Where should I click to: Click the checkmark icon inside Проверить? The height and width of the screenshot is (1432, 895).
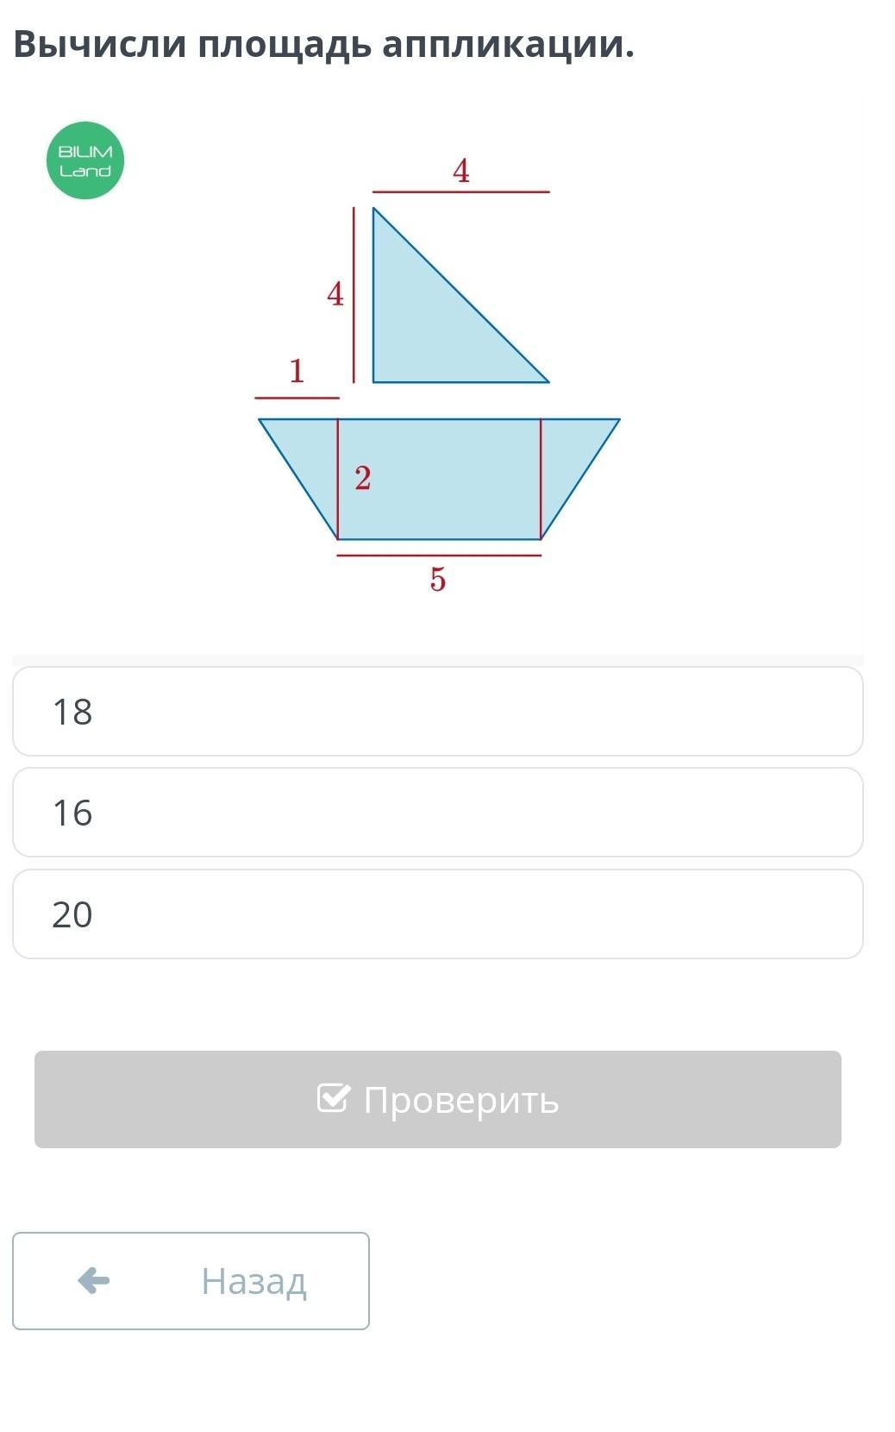coord(334,1097)
